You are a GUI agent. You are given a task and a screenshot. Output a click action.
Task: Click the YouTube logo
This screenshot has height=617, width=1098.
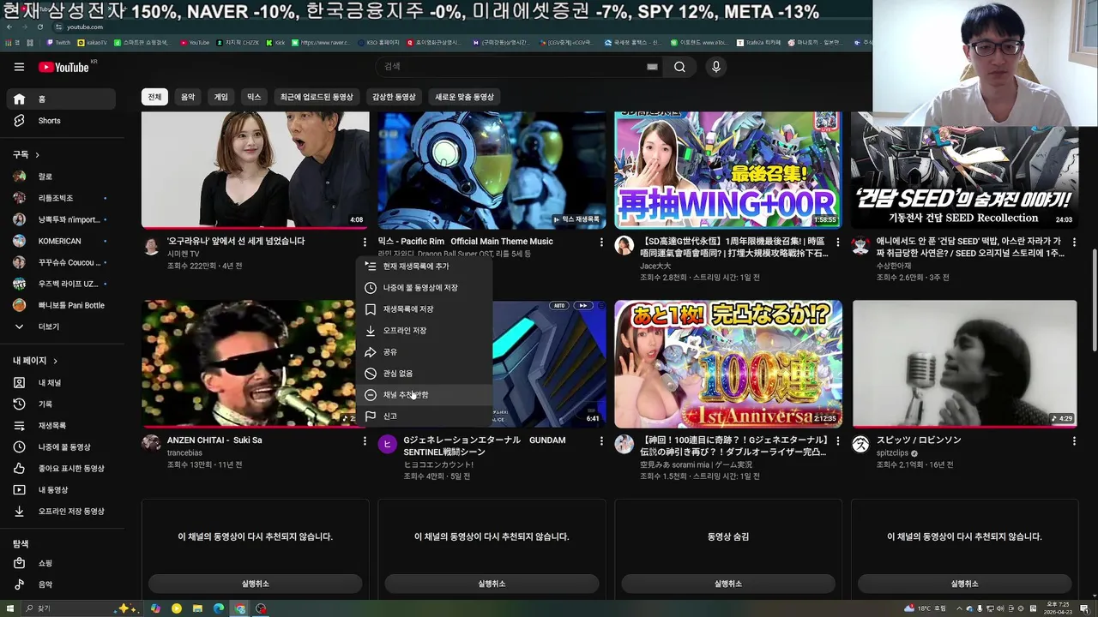63,67
